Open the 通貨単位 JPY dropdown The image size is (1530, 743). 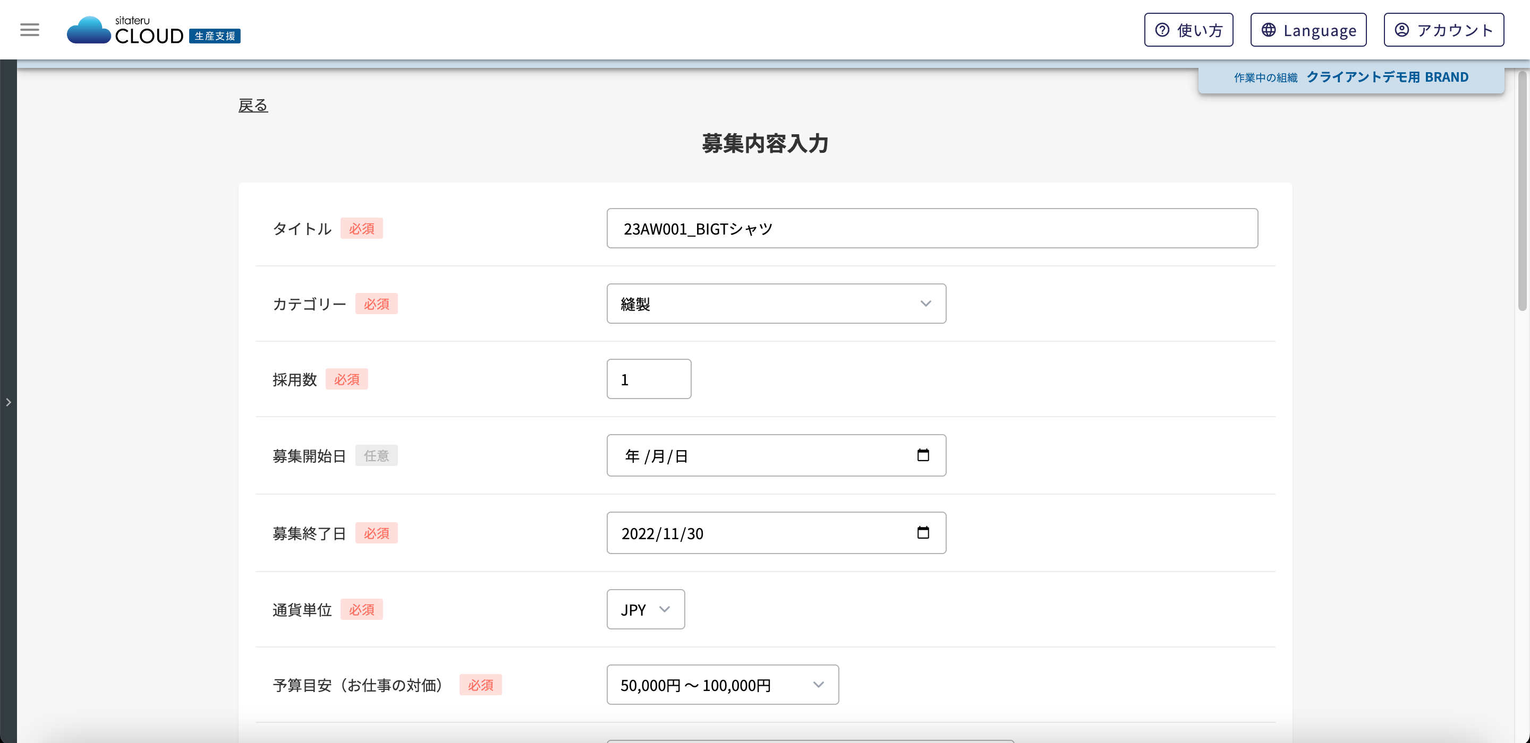click(x=645, y=609)
